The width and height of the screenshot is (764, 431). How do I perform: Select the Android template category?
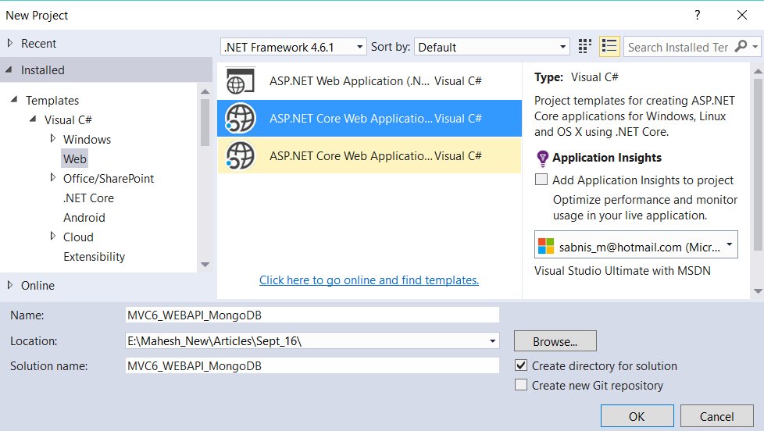pos(84,218)
